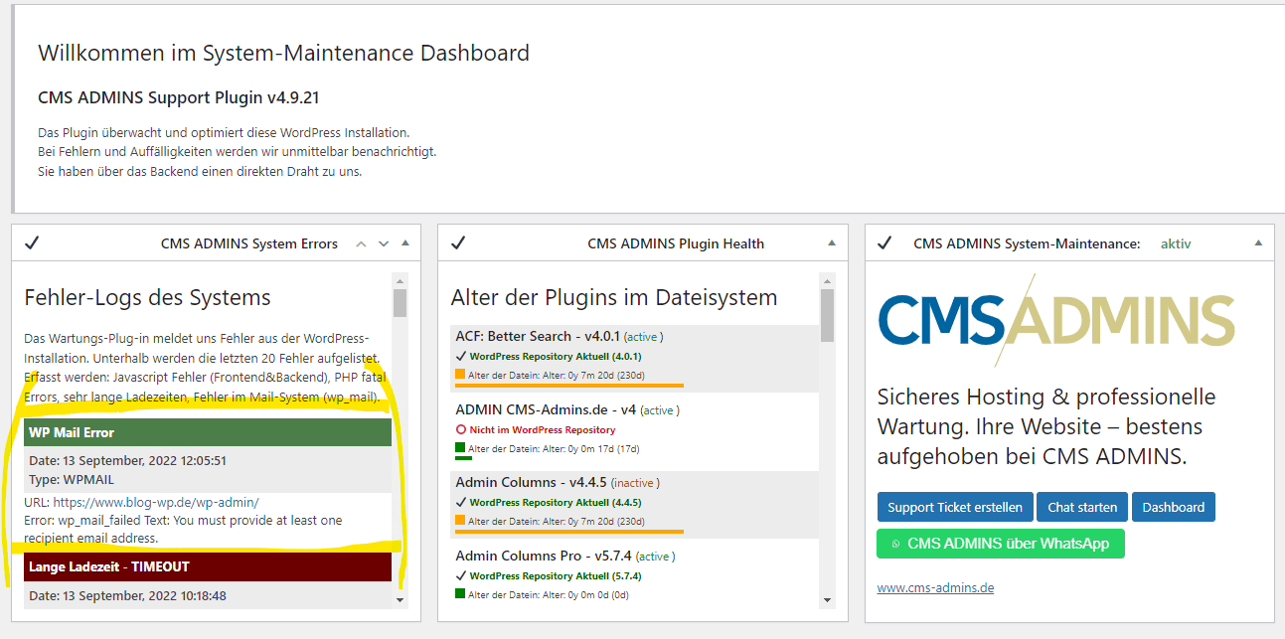Select the WP Mail Error header
Viewport: 1285px width, 639px height.
[208, 433]
